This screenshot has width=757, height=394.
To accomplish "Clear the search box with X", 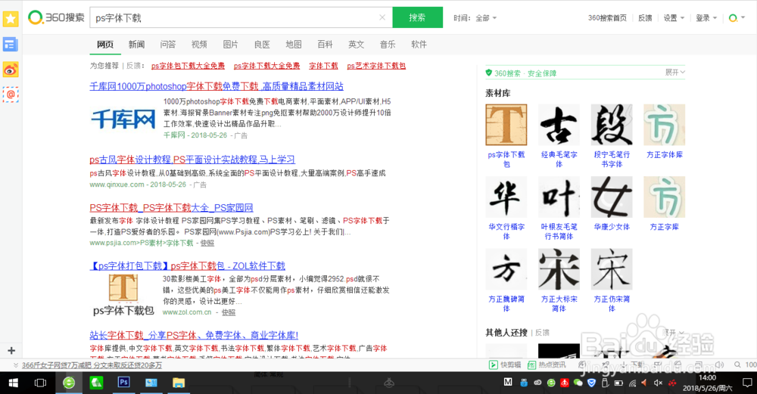I will click(382, 17).
